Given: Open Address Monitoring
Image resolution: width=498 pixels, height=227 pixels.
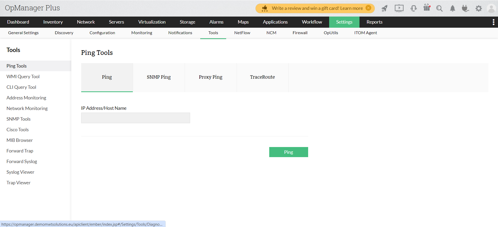Looking at the screenshot, I should (x=26, y=98).
